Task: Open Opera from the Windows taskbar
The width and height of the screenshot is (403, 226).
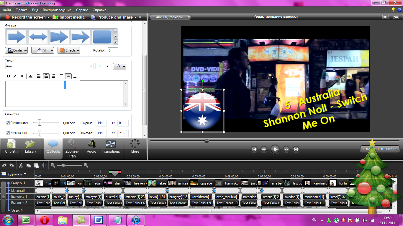Action: pyautogui.click(x=45, y=220)
